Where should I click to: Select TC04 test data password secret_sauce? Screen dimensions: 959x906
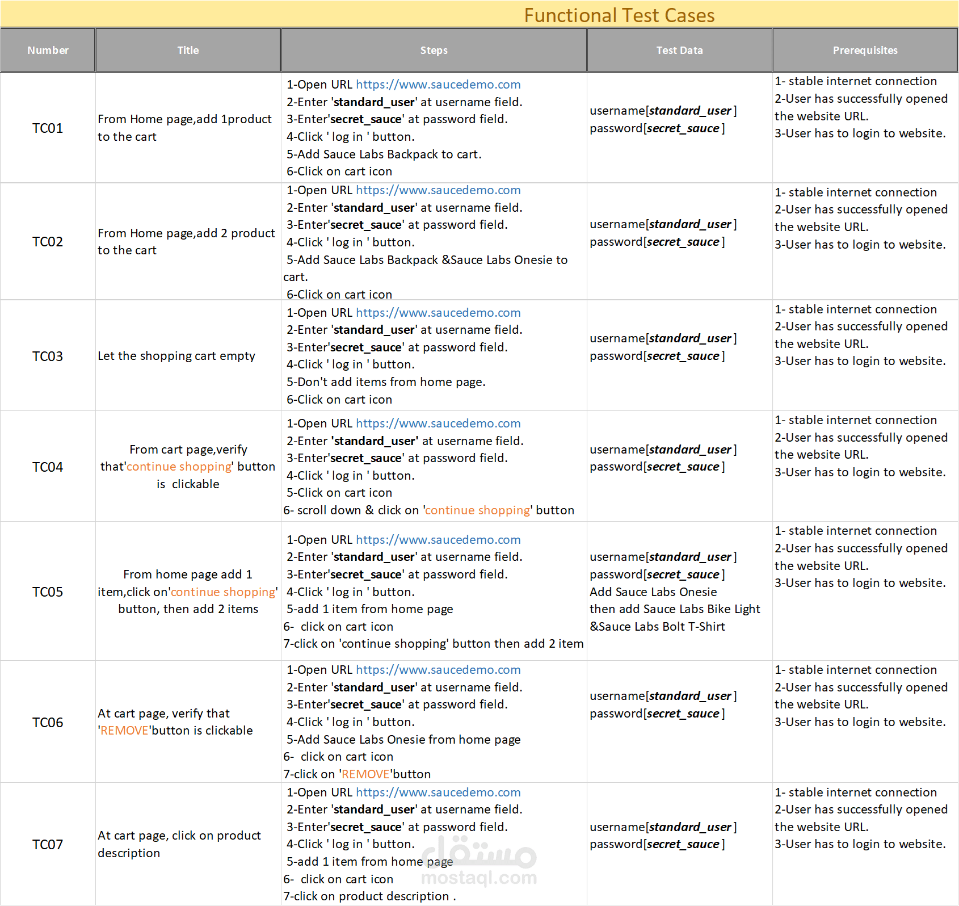(x=657, y=467)
